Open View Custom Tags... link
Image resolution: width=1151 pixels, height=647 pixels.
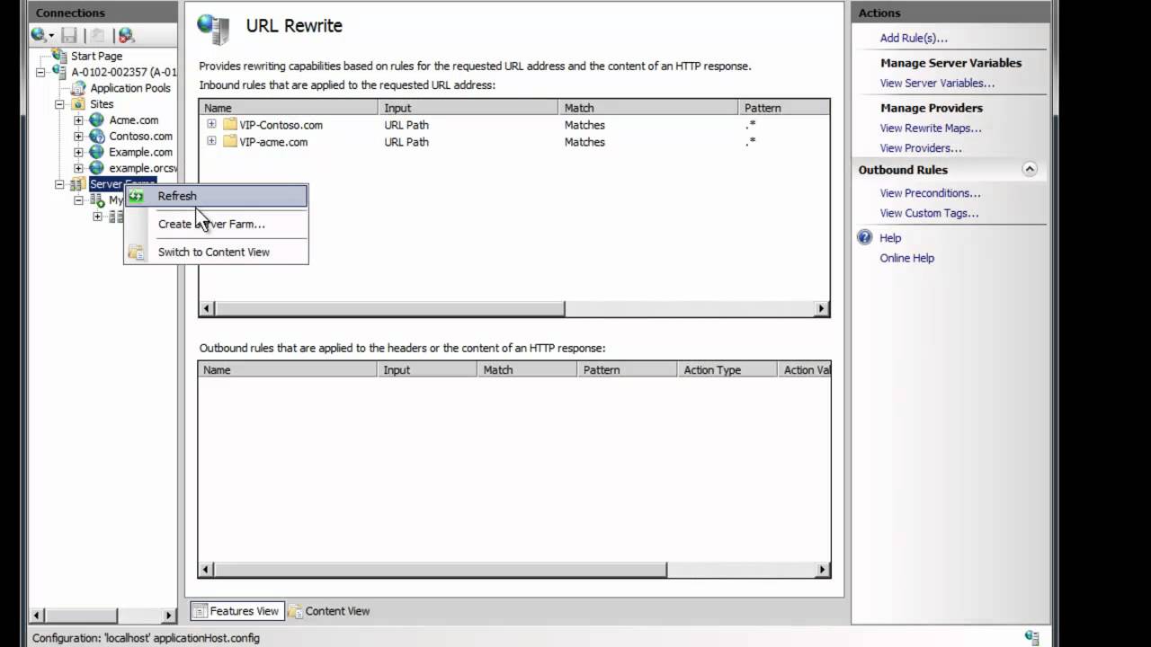coord(929,214)
